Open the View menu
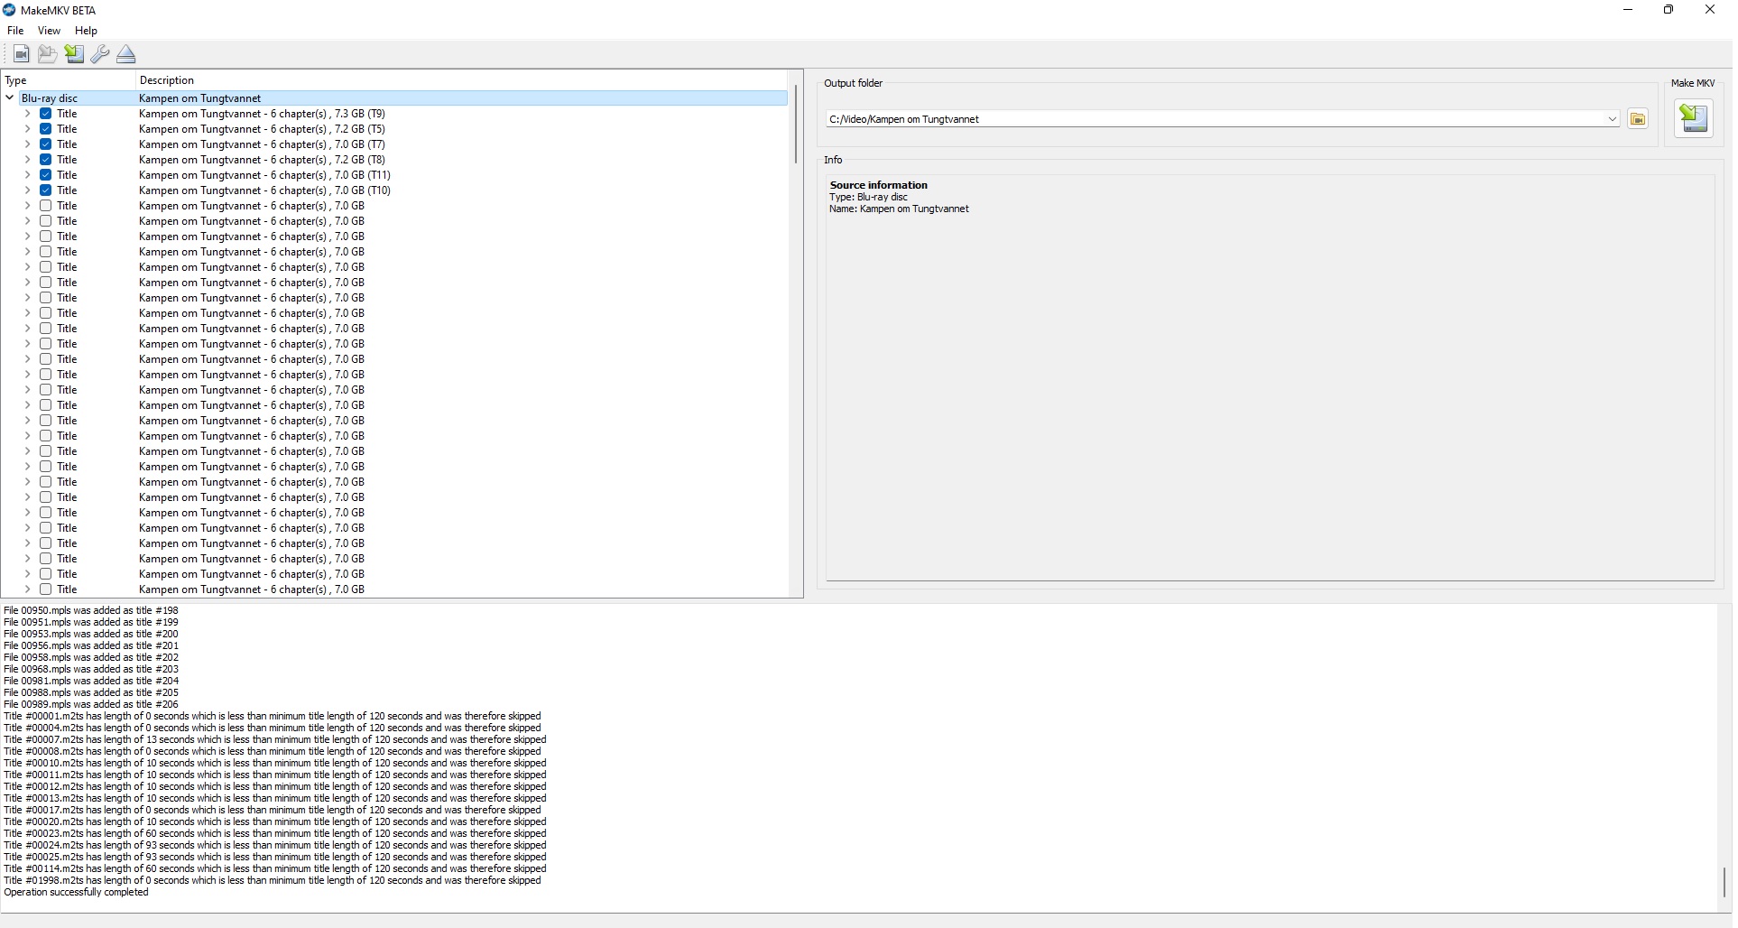The width and height of the screenshot is (1738, 928). pos(49,31)
